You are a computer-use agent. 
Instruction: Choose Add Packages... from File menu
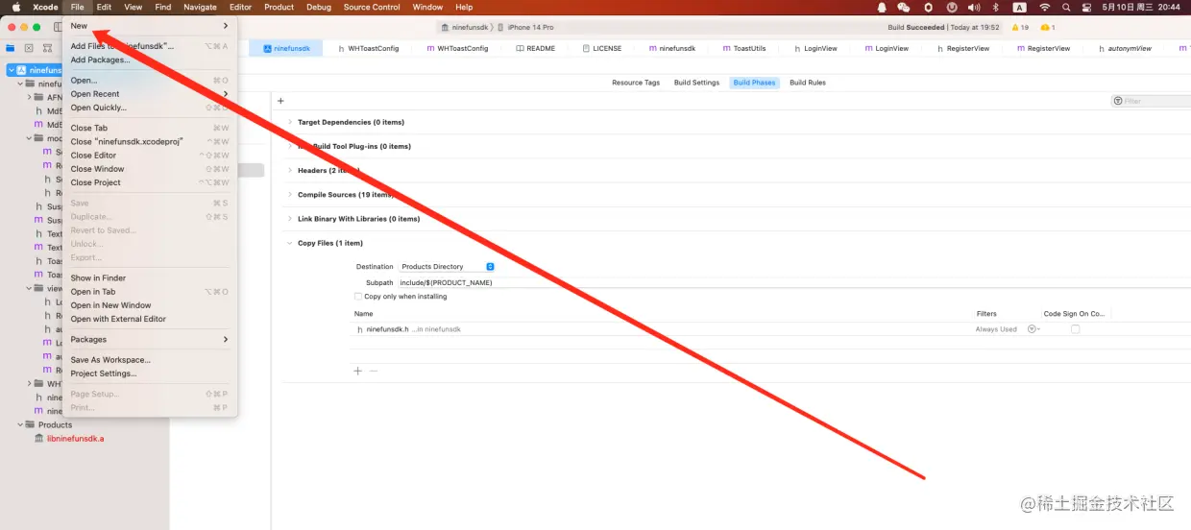[150, 60]
